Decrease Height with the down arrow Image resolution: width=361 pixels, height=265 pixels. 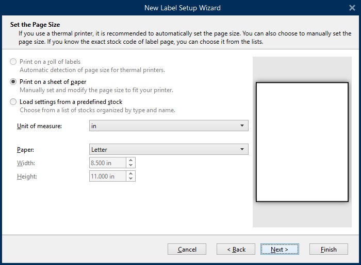(131, 179)
